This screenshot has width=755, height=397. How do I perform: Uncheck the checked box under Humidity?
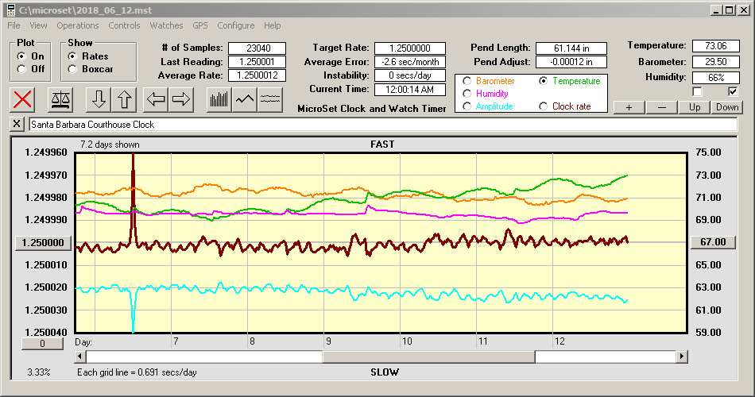(x=733, y=92)
